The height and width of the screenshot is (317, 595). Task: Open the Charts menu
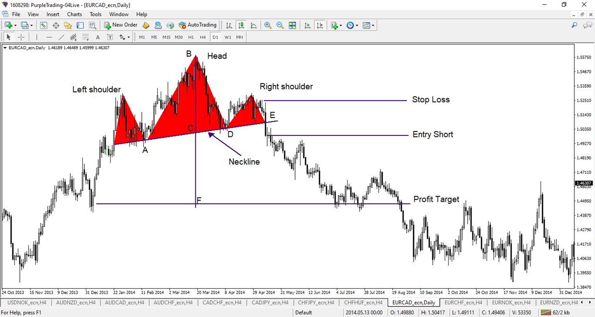[75, 14]
